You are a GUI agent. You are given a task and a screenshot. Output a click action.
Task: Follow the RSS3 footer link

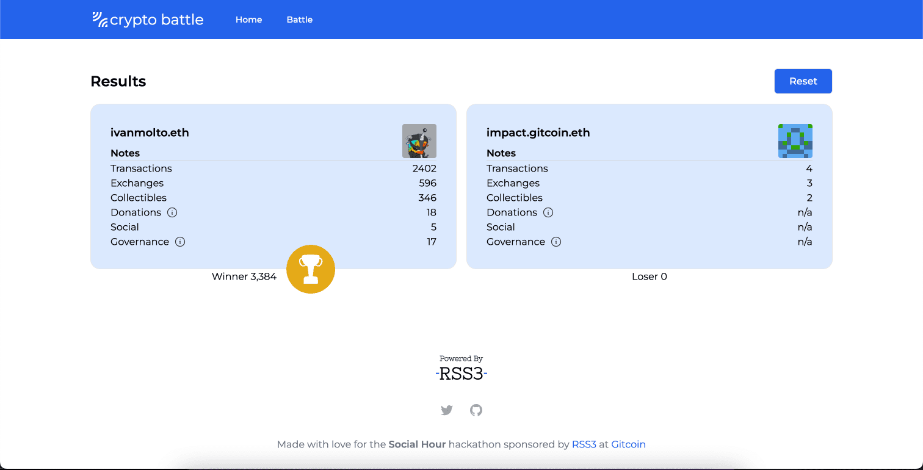584,444
